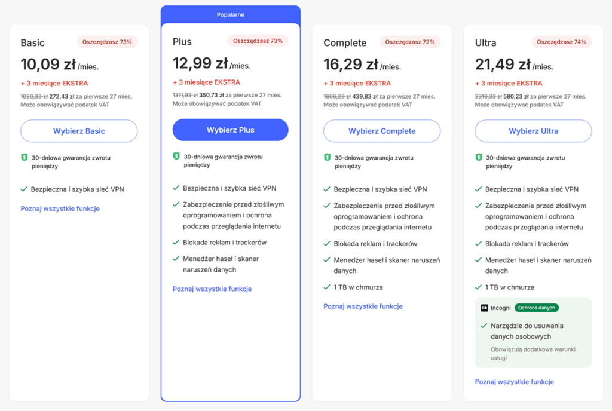Click the checkmark next to Complete's 1 TB w chmurze
The height and width of the screenshot is (411, 612).
pos(327,287)
